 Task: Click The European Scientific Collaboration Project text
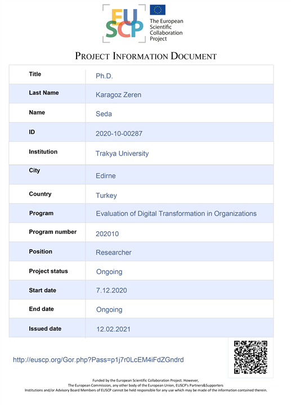tap(166, 30)
